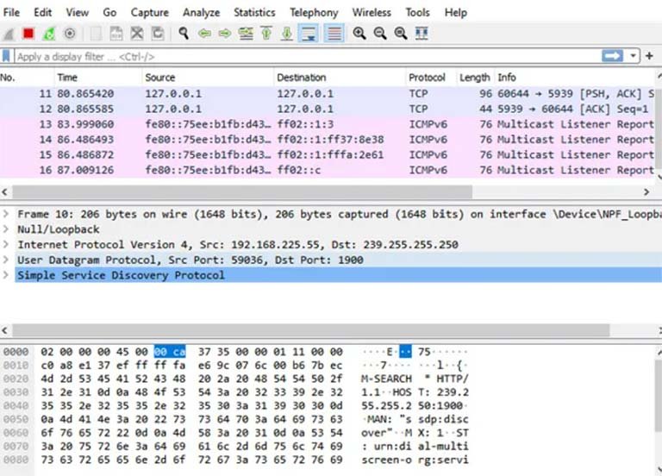Image resolution: width=662 pixels, height=476 pixels.
Task: Open the Capture menu
Action: click(x=149, y=13)
